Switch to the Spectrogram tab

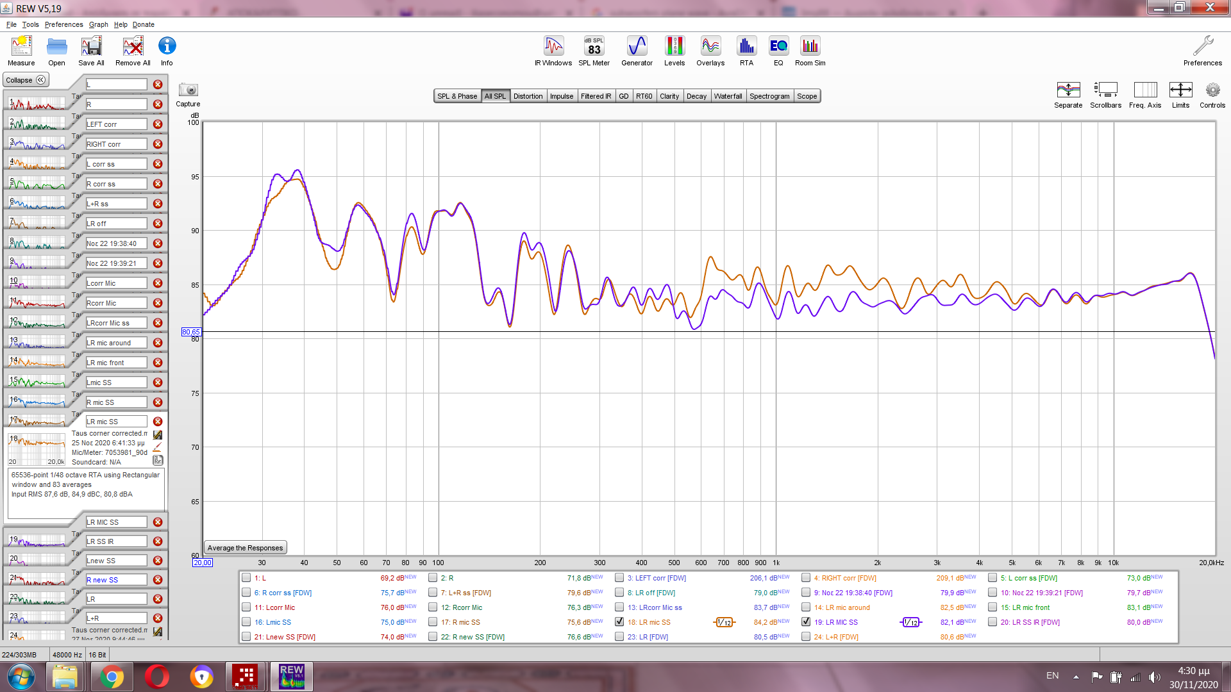tap(769, 96)
